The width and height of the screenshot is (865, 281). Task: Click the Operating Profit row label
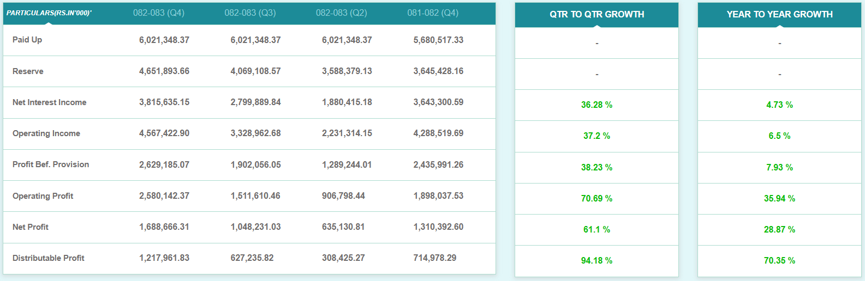pyautogui.click(x=43, y=196)
